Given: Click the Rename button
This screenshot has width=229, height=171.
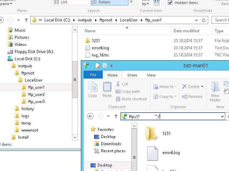Looking at the screenshot, I should point(192,97).
